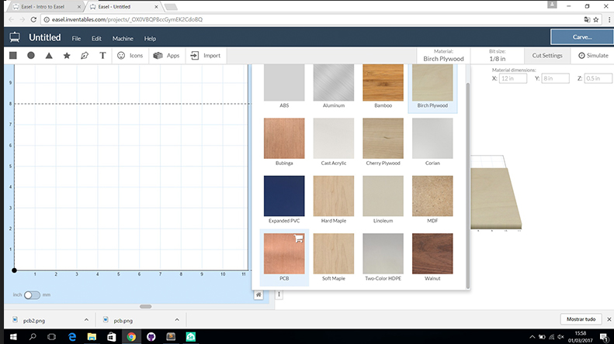Open the Material Birch Plywood selector
This screenshot has height=344, width=614.
443,56
